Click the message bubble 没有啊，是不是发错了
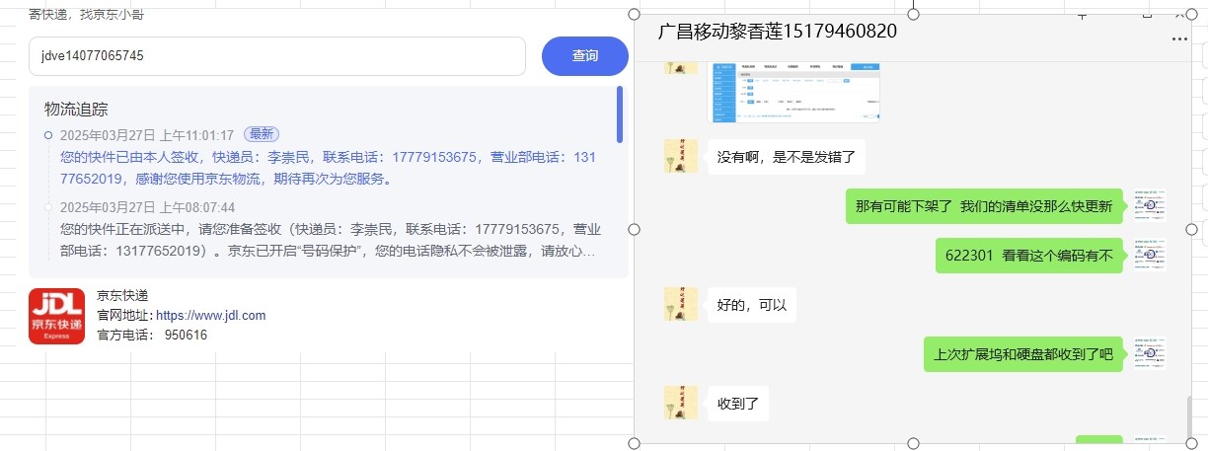 pos(787,157)
